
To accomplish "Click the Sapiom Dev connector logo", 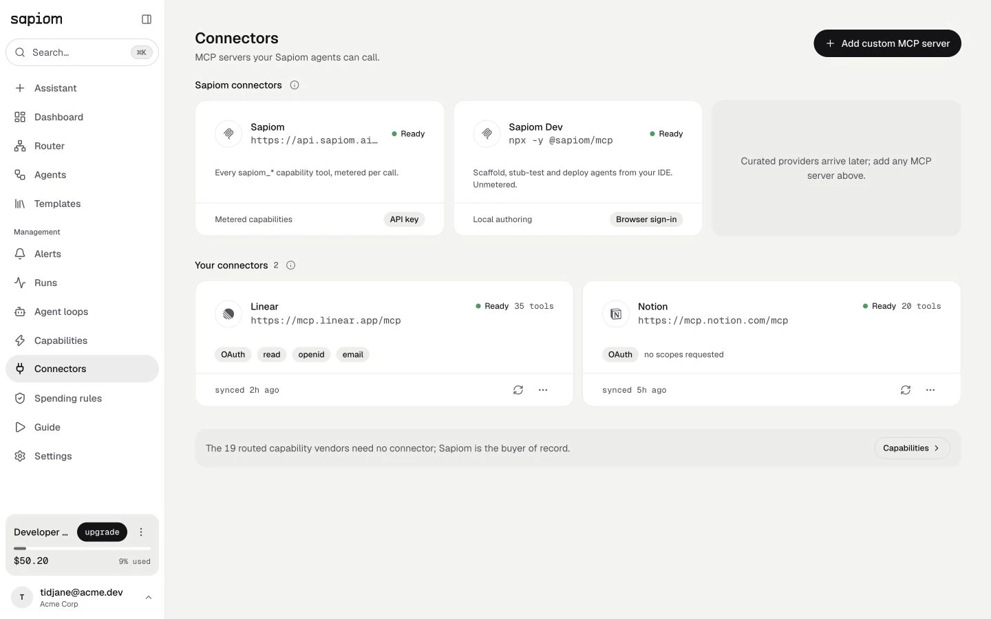I will (487, 133).
